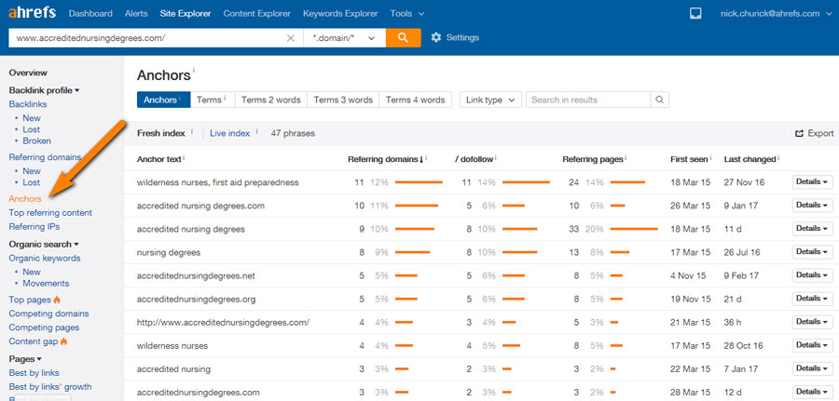Open Best by links' growth page
The height and width of the screenshot is (401, 839).
coord(49,387)
